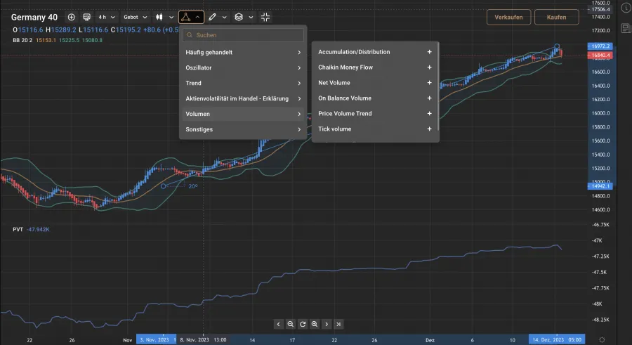This screenshot has height=345, width=632.
Task: Collapse the indicators menu chevron
Action: point(197,17)
